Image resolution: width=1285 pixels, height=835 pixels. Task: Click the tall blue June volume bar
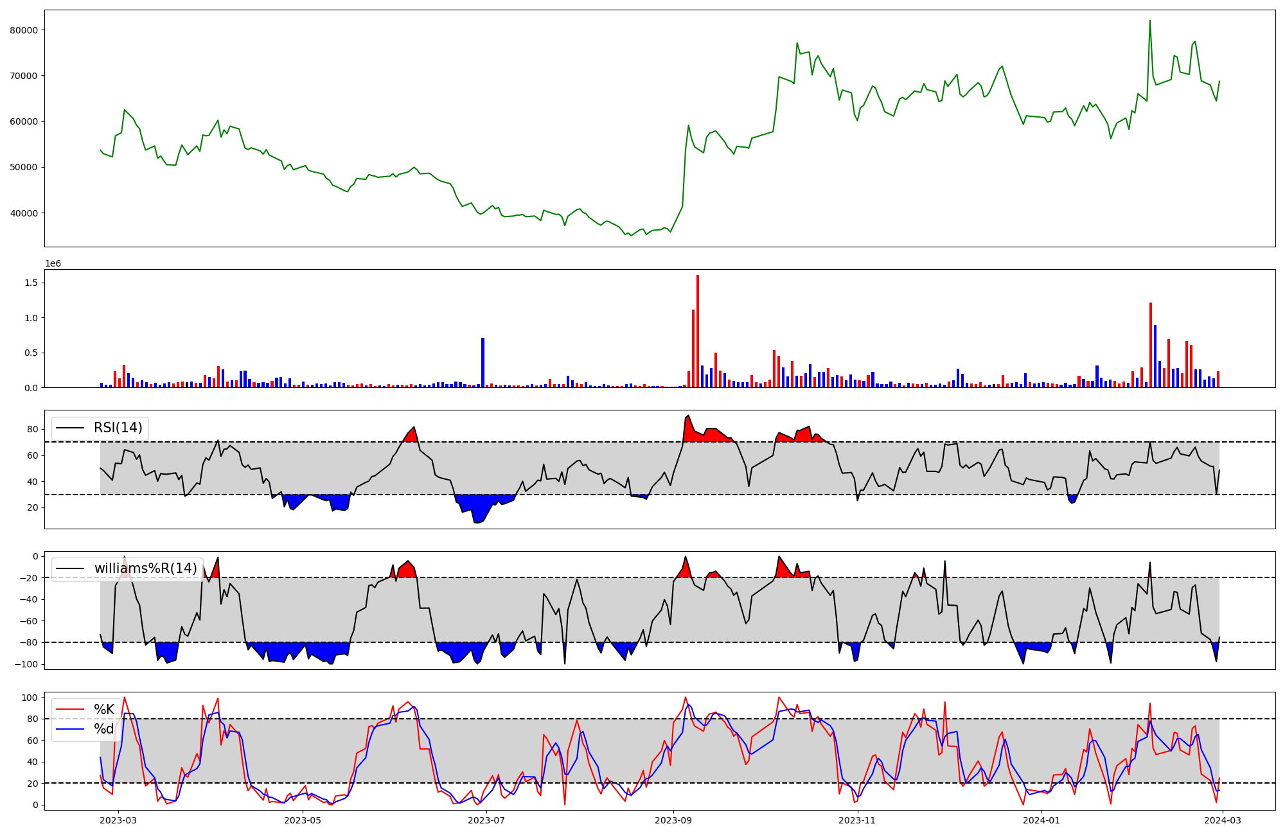[483, 363]
